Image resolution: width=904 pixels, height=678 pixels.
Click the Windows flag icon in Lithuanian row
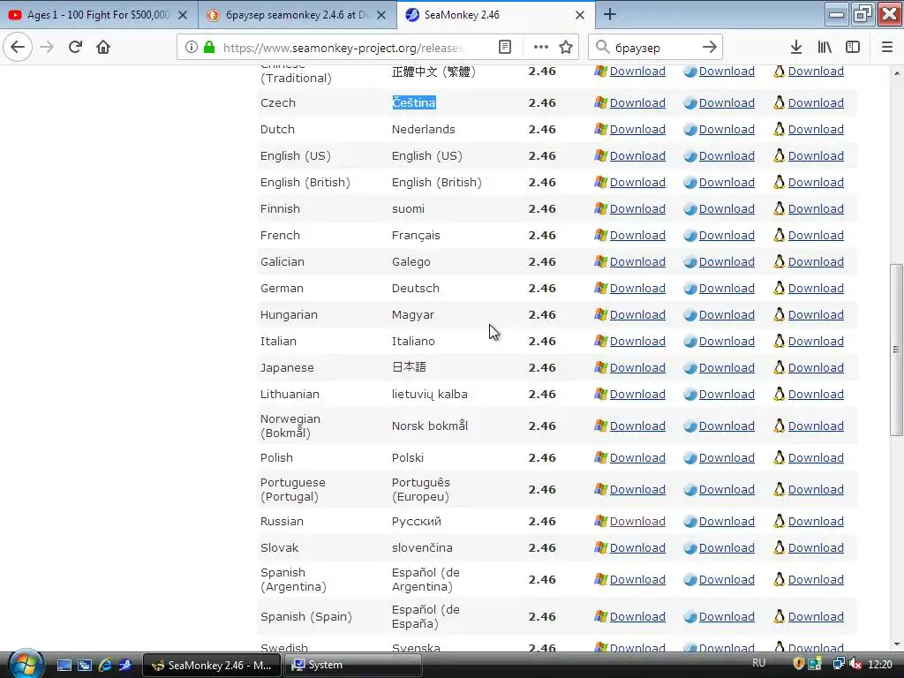[600, 395]
